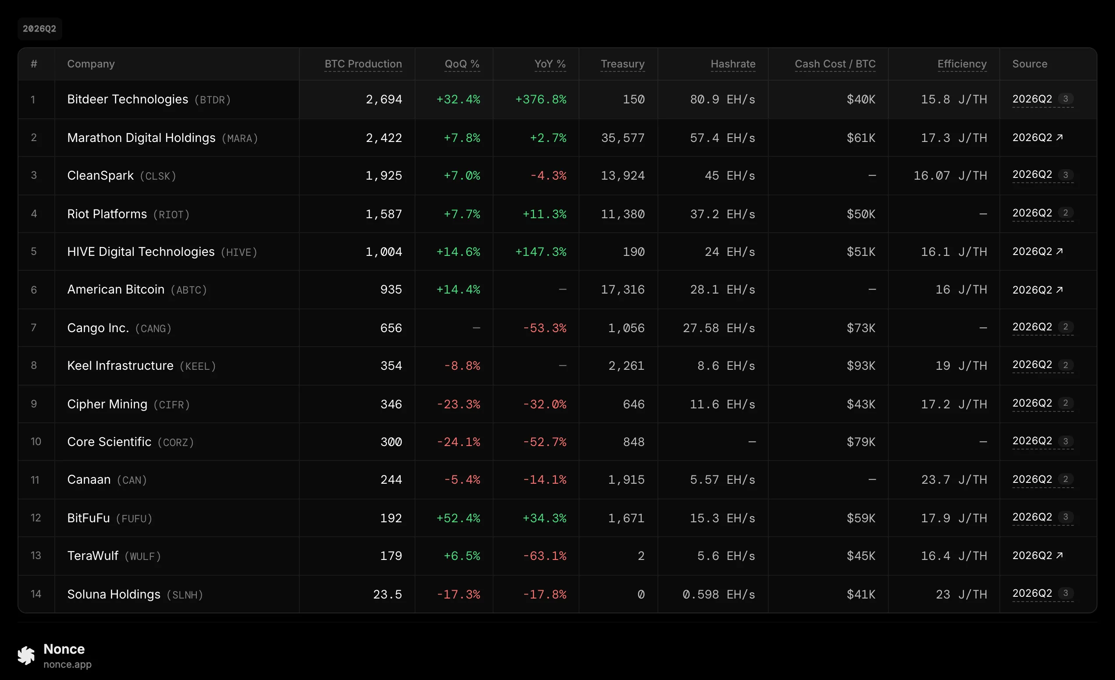Viewport: 1115px width, 680px height.
Task: Select Canaan company name
Action: (x=89, y=480)
